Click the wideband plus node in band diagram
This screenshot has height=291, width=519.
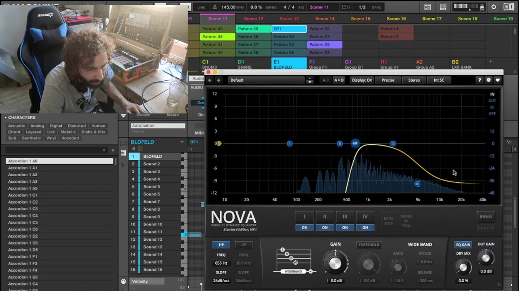click(311, 272)
